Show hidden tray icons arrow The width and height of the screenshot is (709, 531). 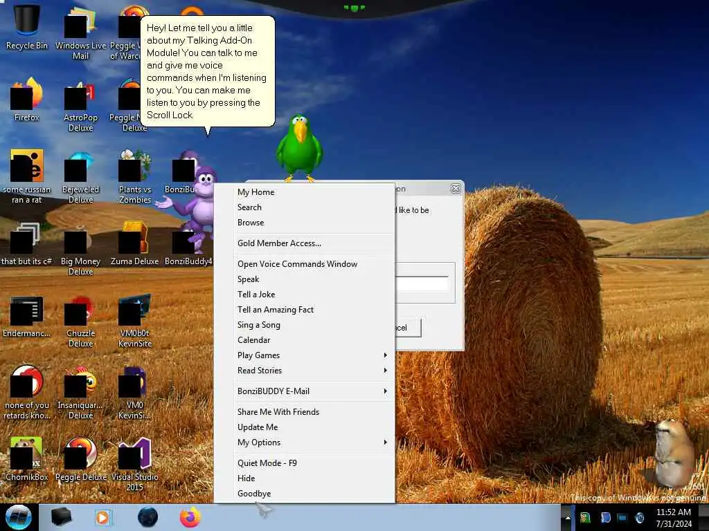pyautogui.click(x=568, y=518)
